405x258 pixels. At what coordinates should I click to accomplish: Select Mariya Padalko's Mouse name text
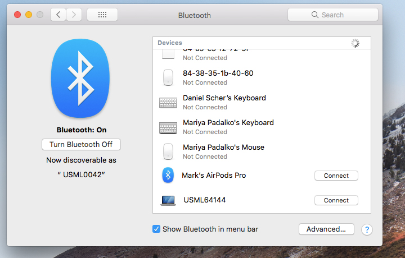click(x=223, y=148)
